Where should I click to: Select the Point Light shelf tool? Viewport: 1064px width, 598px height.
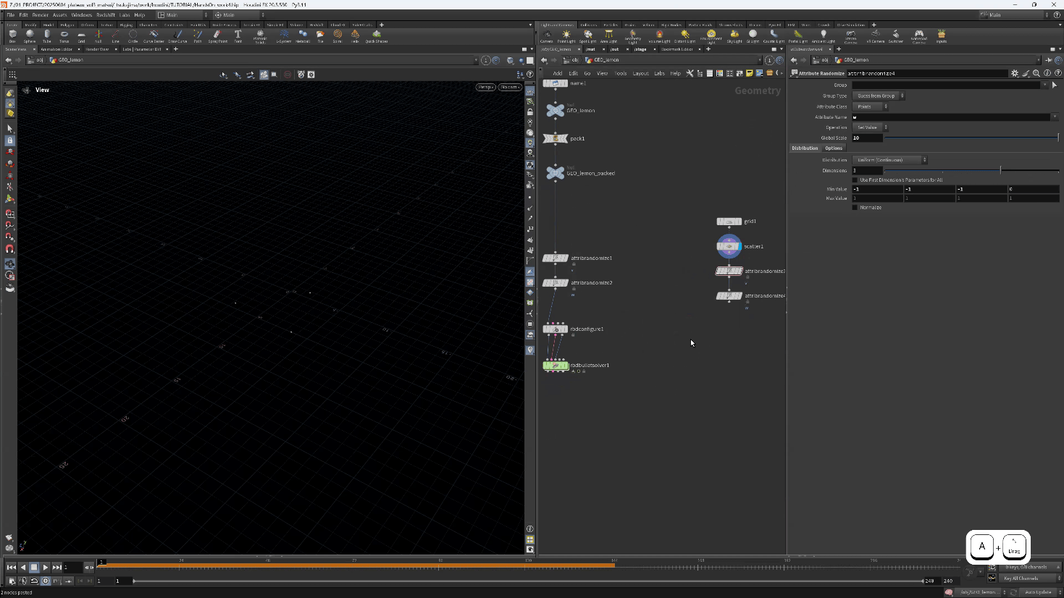566,35
